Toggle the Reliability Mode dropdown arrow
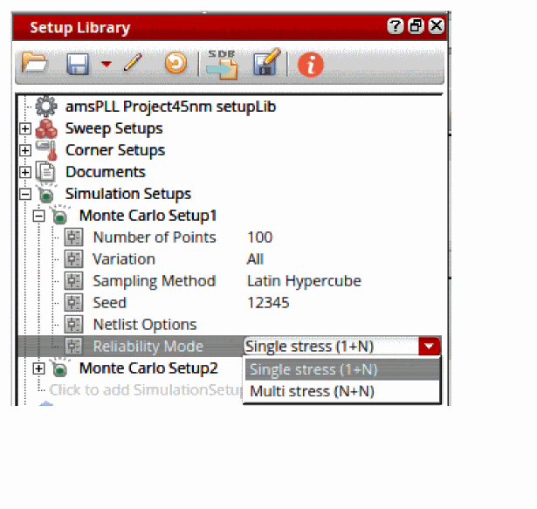Viewport: 537px width, 509px height. pos(429,347)
